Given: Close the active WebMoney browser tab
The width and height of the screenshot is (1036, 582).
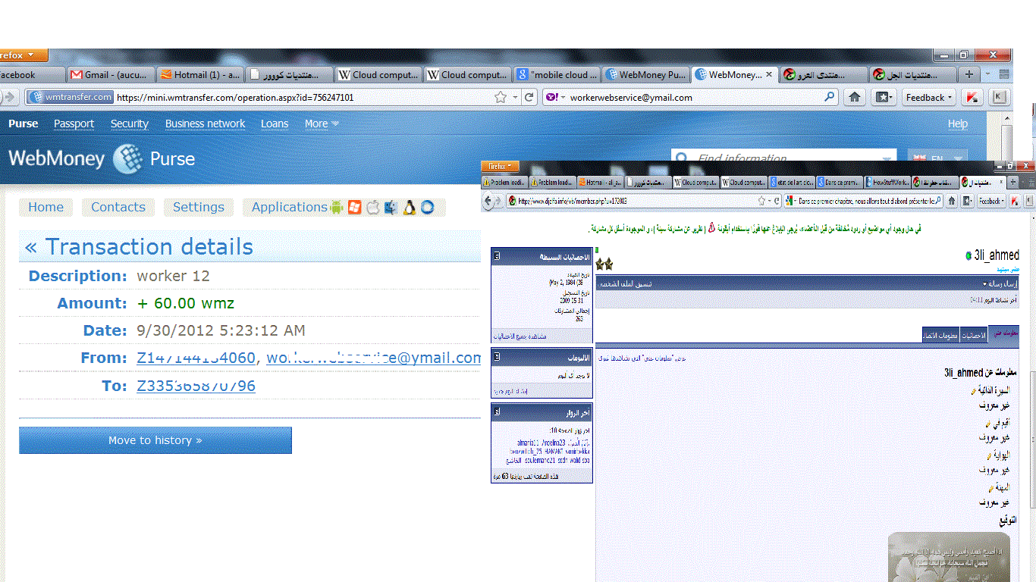Looking at the screenshot, I should (x=768, y=74).
